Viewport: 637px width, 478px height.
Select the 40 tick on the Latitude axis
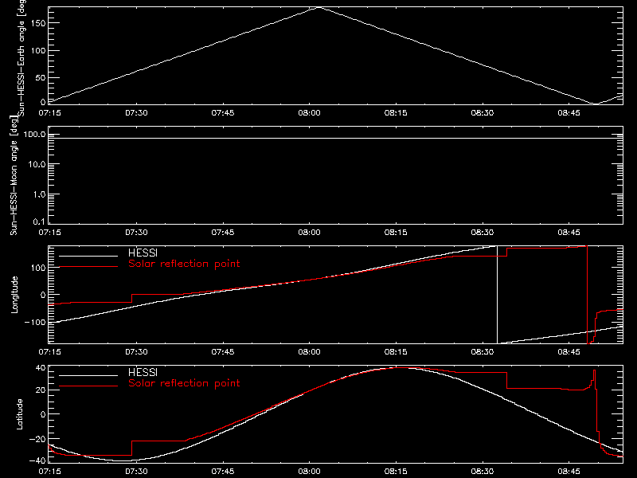coord(41,368)
